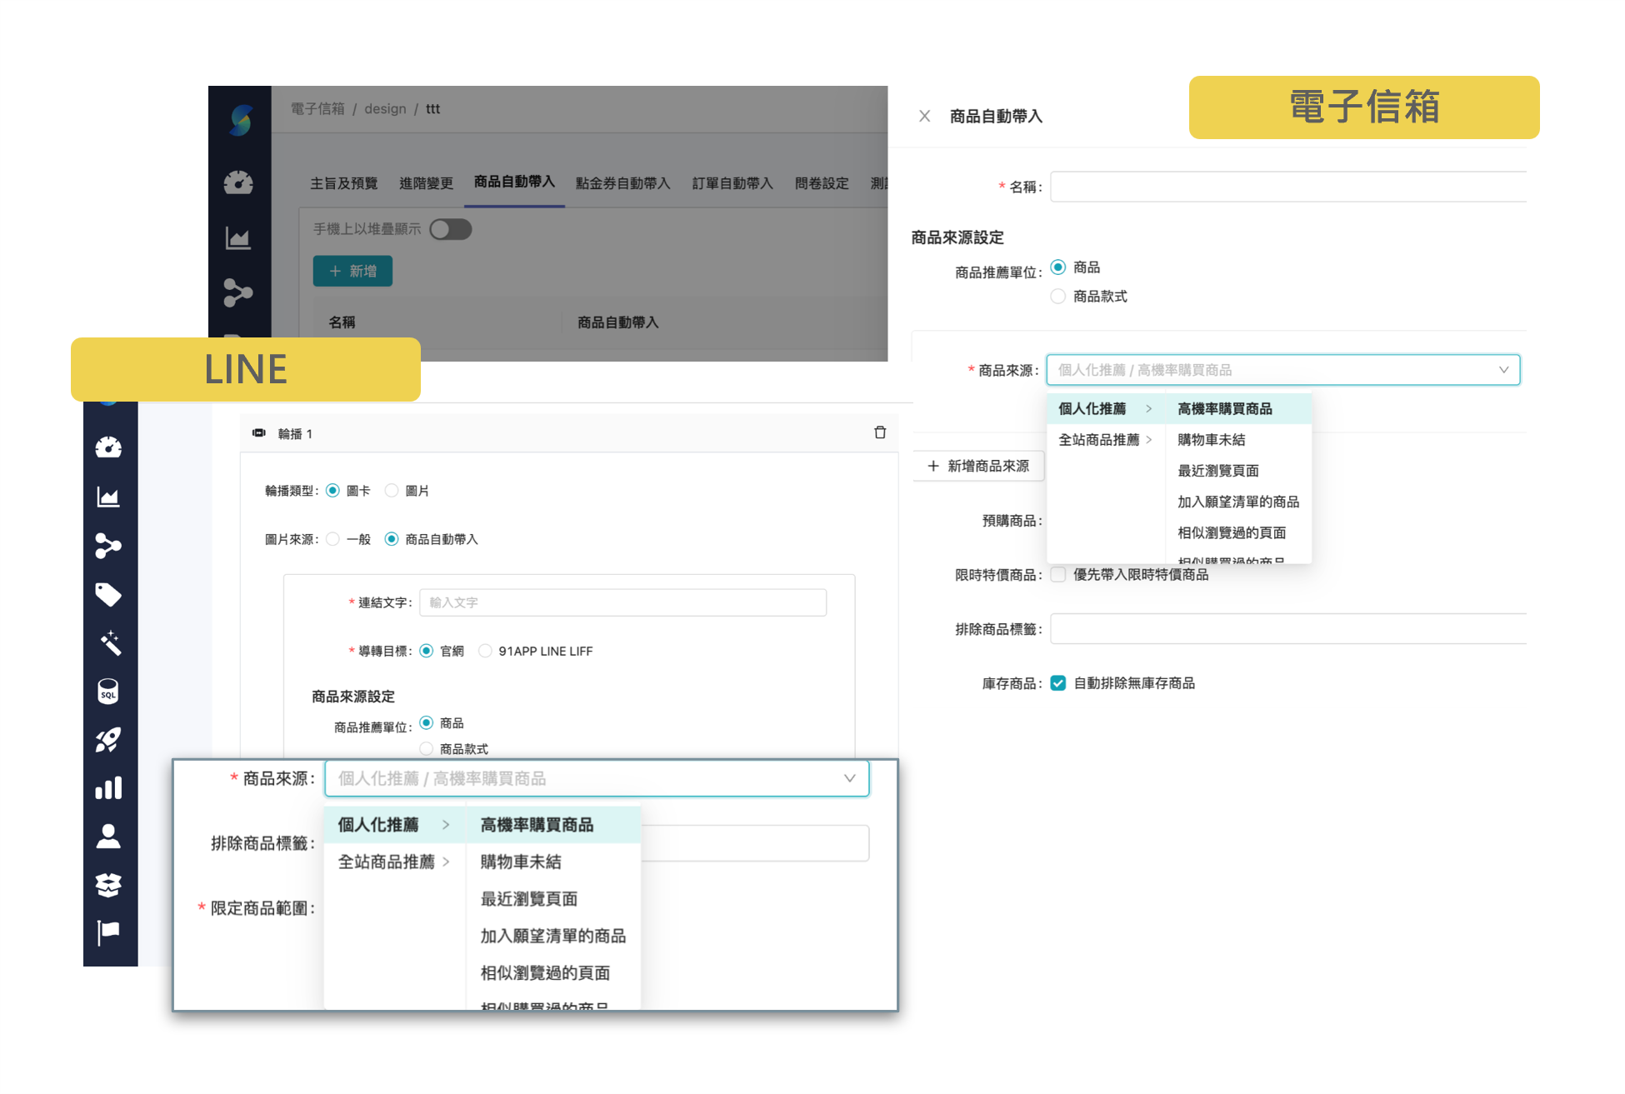Click 新增商品來源 button
The height and width of the screenshot is (1094, 1625).
(x=980, y=466)
